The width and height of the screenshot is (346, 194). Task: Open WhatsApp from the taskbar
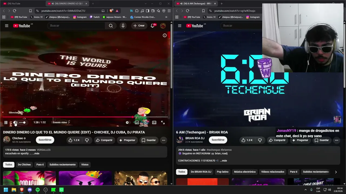pyautogui.click(x=62, y=190)
